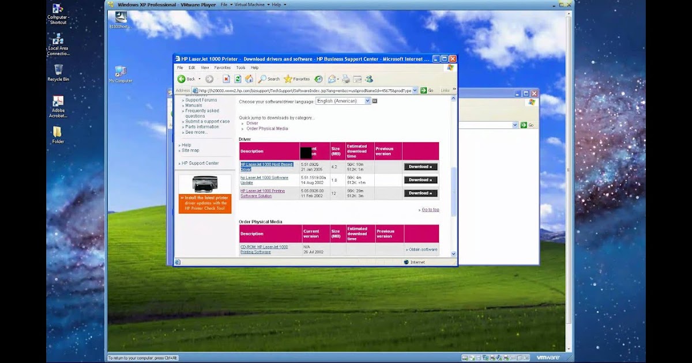Viewport: 692px width, 363px height.
Task: Open the IE File menu
Action: coord(180,67)
